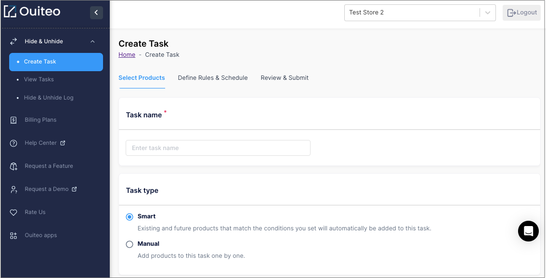Click the Hide & Unhide menu label
Screen dimensions: 546x278
point(44,41)
